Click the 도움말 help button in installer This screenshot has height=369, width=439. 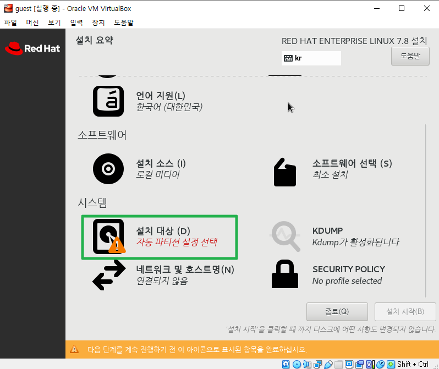coord(410,56)
